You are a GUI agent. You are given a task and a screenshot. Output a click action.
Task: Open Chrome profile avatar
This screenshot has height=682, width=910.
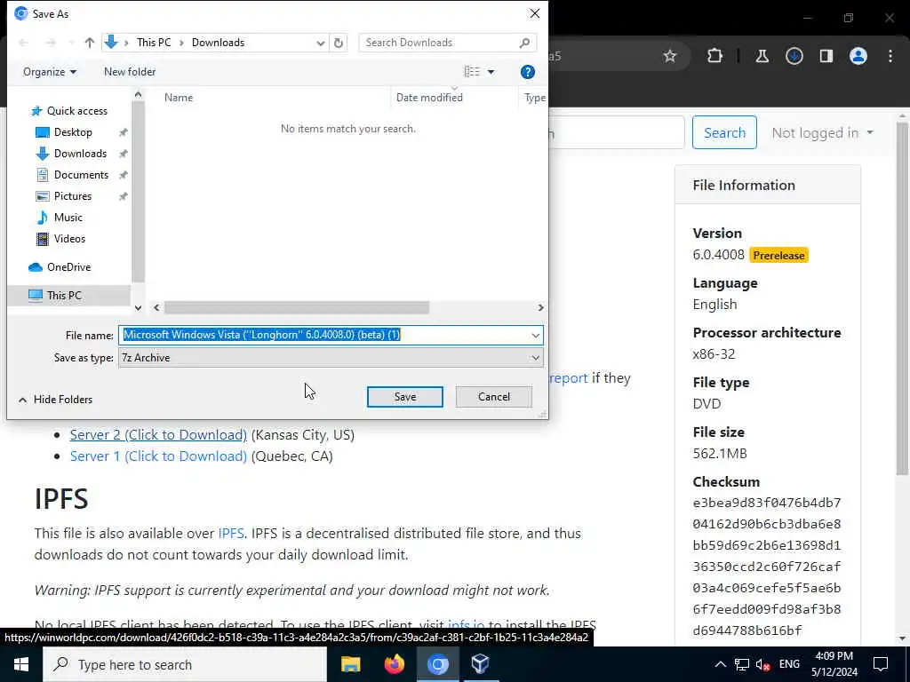(858, 56)
